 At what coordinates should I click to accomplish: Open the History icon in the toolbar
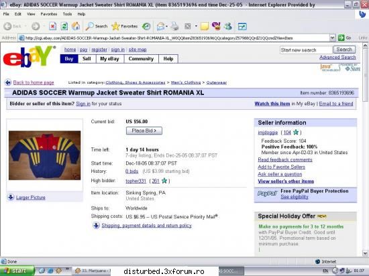coord(146,26)
